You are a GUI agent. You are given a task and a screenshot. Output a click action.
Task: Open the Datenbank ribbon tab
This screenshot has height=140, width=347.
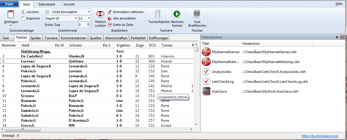(47, 4)
